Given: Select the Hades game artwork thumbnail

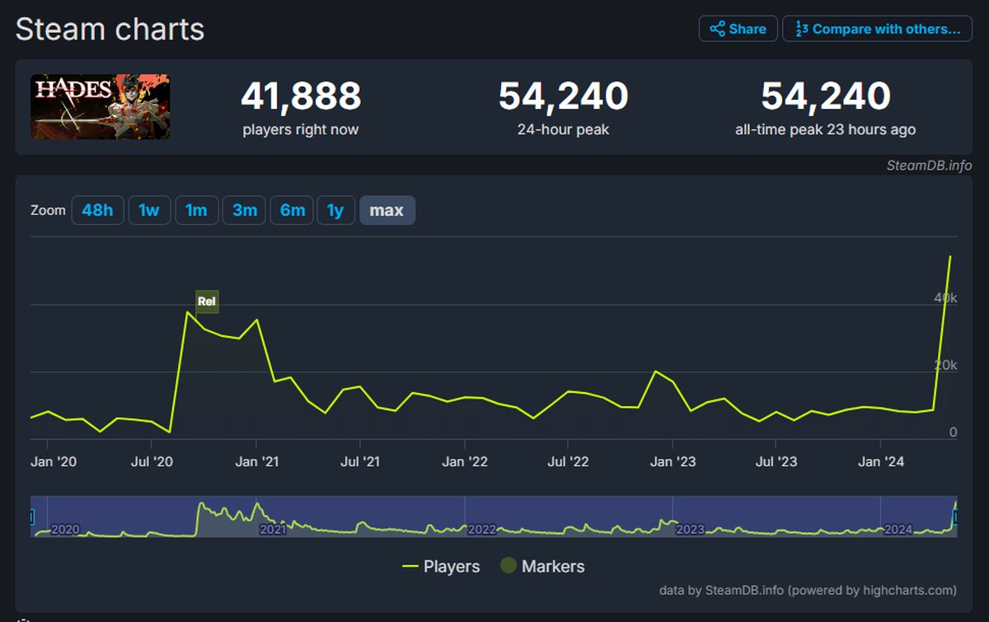Looking at the screenshot, I should (x=100, y=106).
